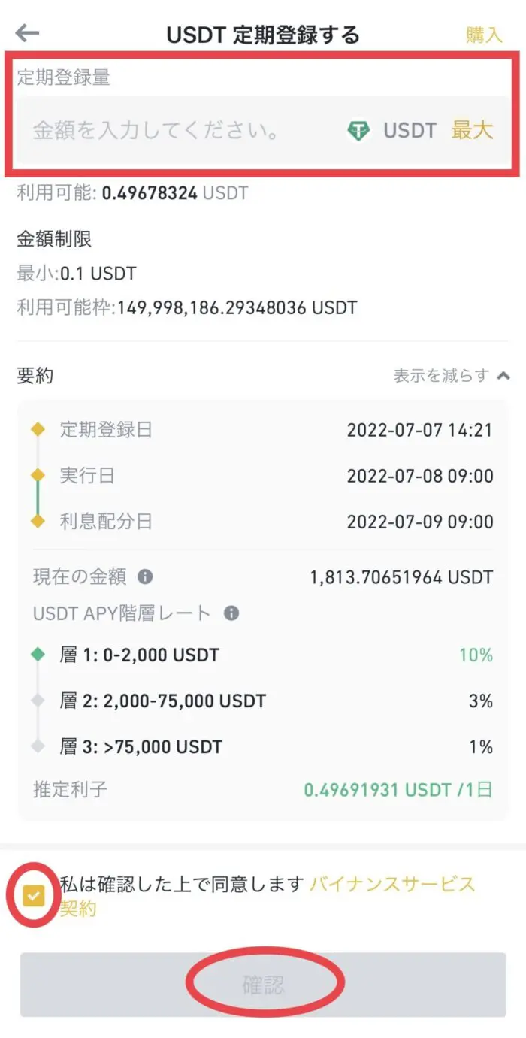Open the バイナンスサービス契約 agreement link
The image size is (526, 1038).
coord(394,886)
